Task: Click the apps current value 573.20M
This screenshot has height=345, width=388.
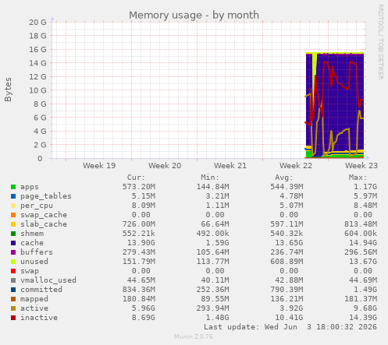Action: (x=139, y=187)
